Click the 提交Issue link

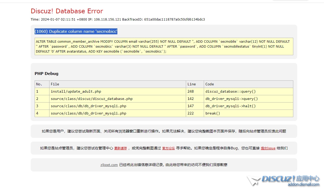(268, 148)
